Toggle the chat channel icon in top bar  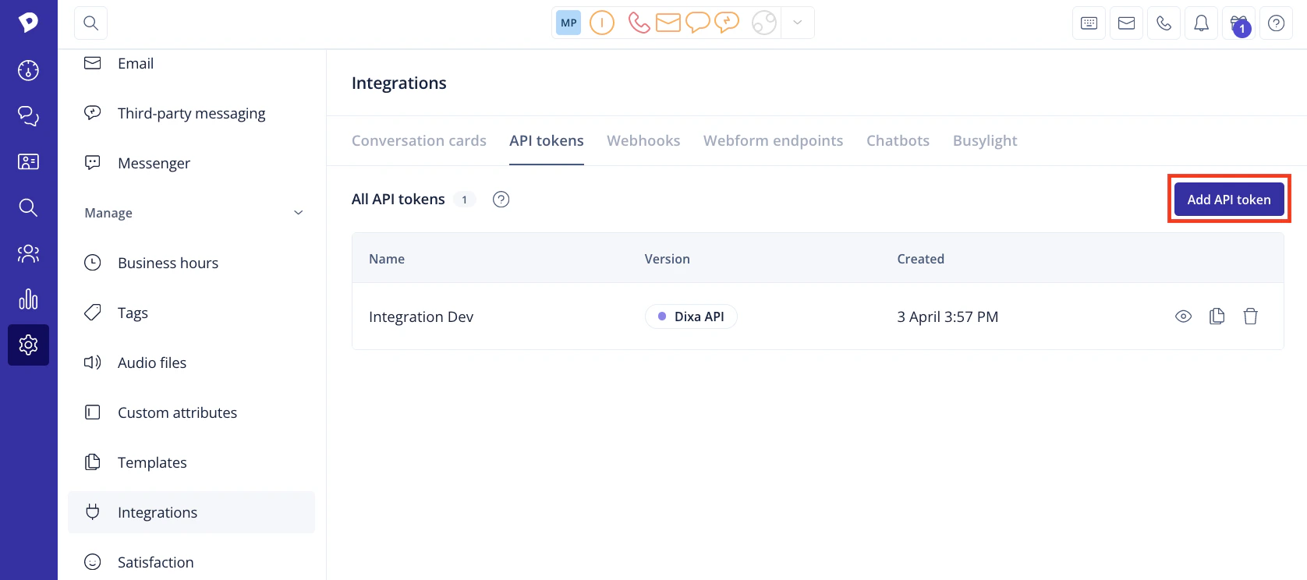point(698,23)
